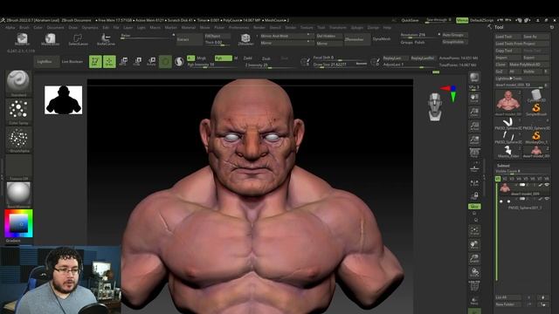Toggle the green Menus button

462,20
